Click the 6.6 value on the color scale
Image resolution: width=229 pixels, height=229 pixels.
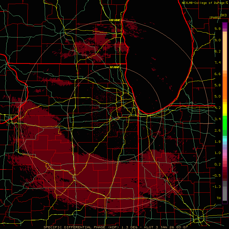[218, 74]
